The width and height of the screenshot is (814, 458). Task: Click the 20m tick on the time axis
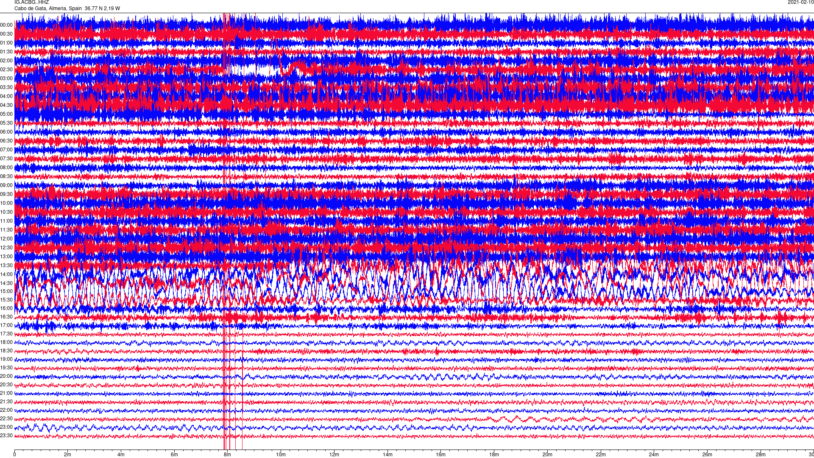pyautogui.click(x=547, y=455)
